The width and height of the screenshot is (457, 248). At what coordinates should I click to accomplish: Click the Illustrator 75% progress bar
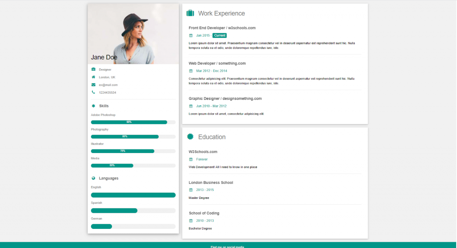(133, 151)
